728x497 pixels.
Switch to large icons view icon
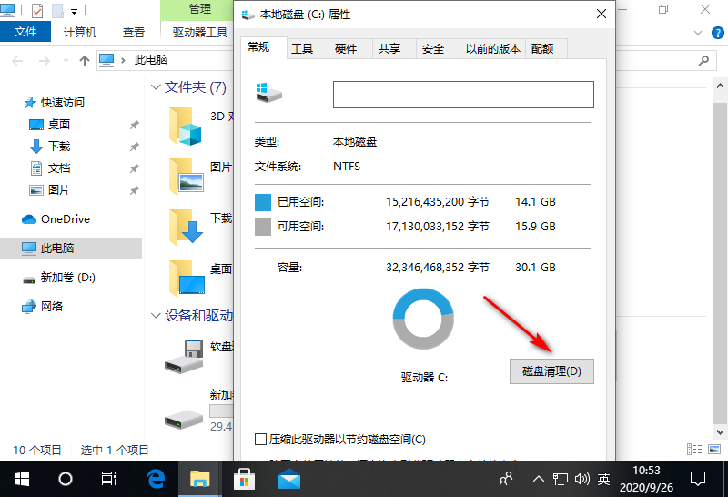point(714,449)
